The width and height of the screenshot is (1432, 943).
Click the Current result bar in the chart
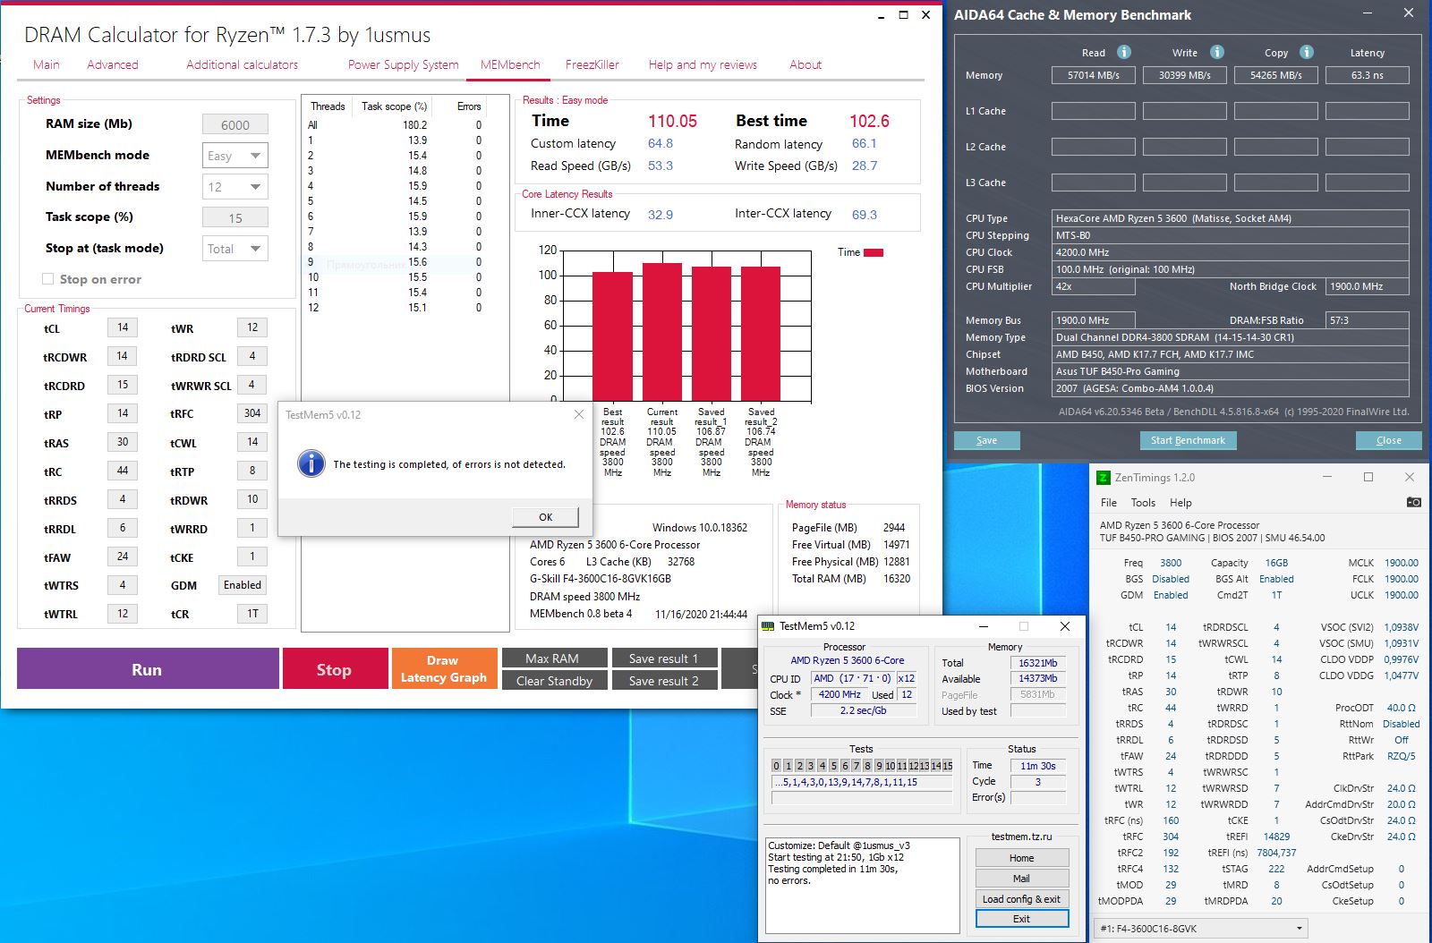coord(662,332)
